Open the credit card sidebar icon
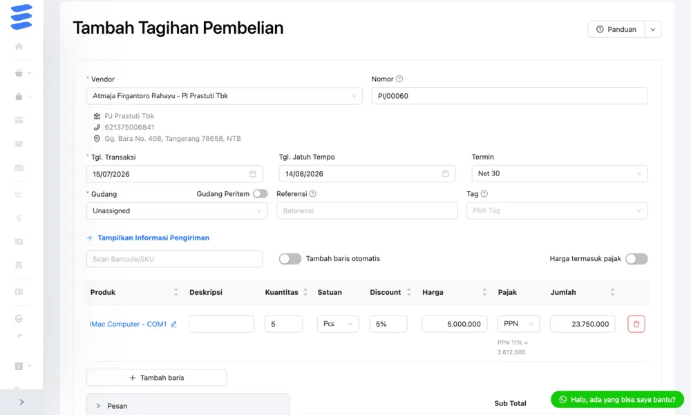 click(19, 120)
